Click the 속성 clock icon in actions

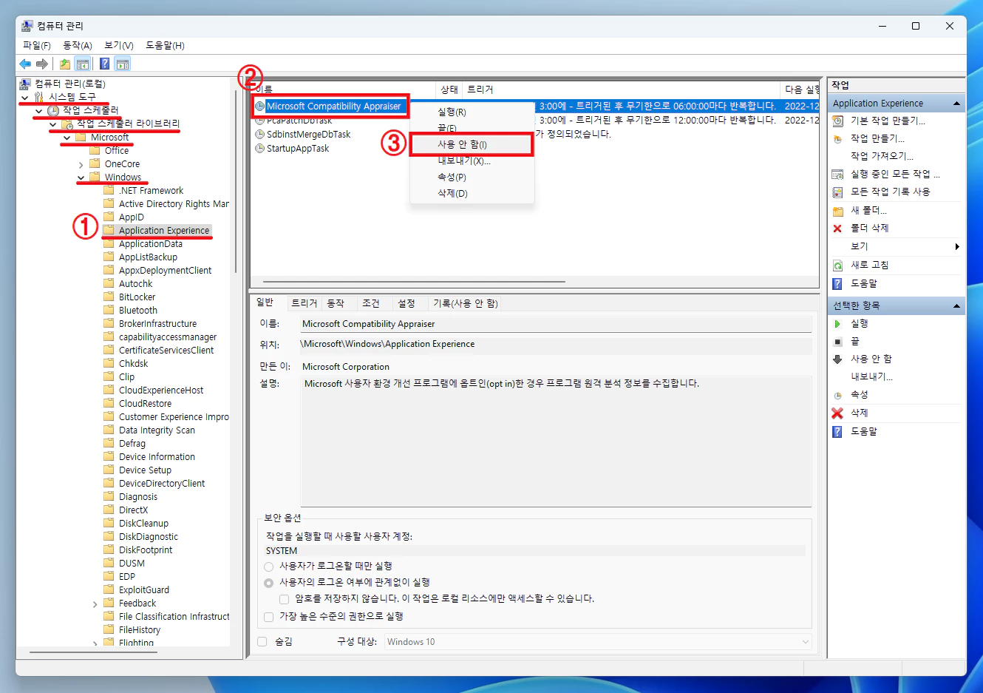click(x=837, y=395)
